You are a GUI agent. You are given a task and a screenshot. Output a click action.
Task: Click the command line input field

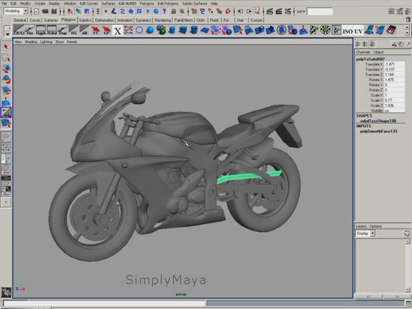click(104, 303)
